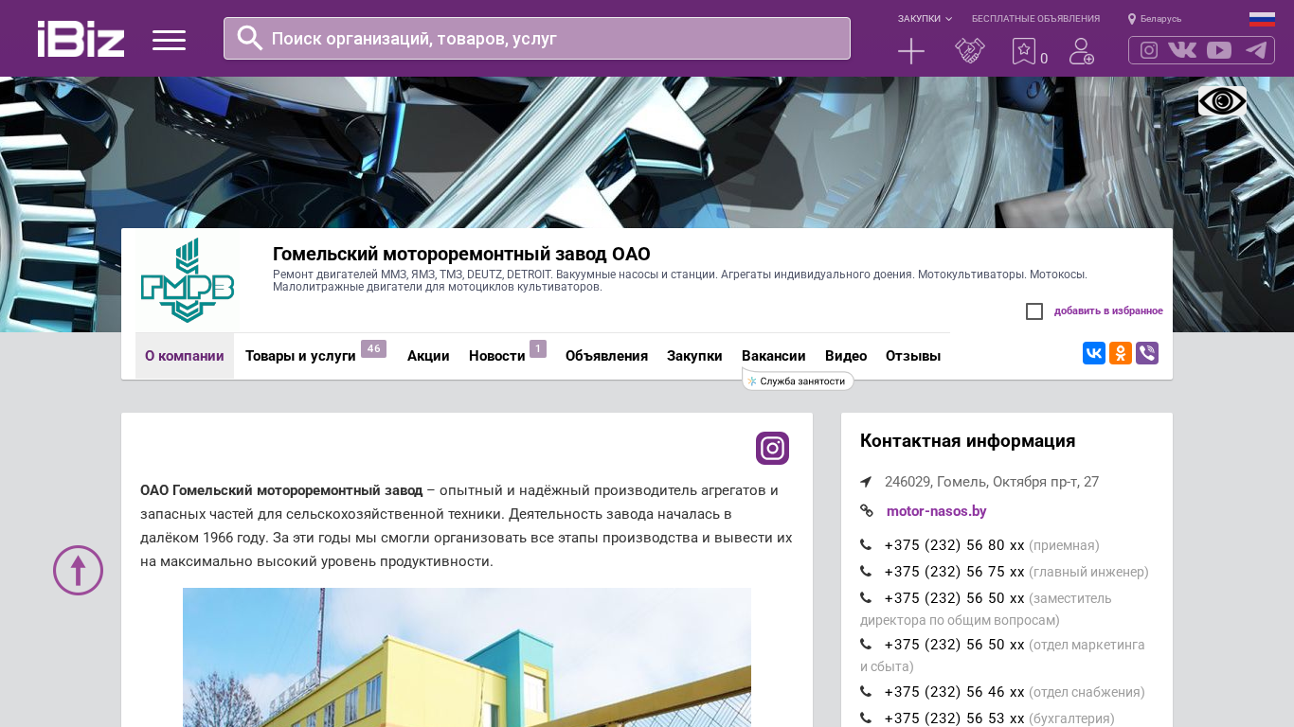Click the search field for organizations

(x=549, y=39)
